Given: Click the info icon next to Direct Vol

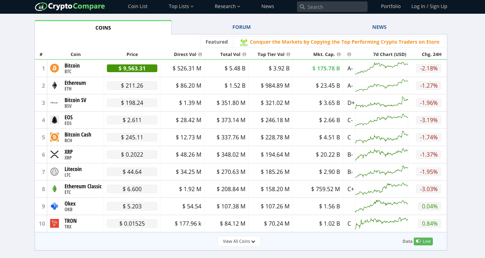Looking at the screenshot, I should pyautogui.click(x=200, y=54).
